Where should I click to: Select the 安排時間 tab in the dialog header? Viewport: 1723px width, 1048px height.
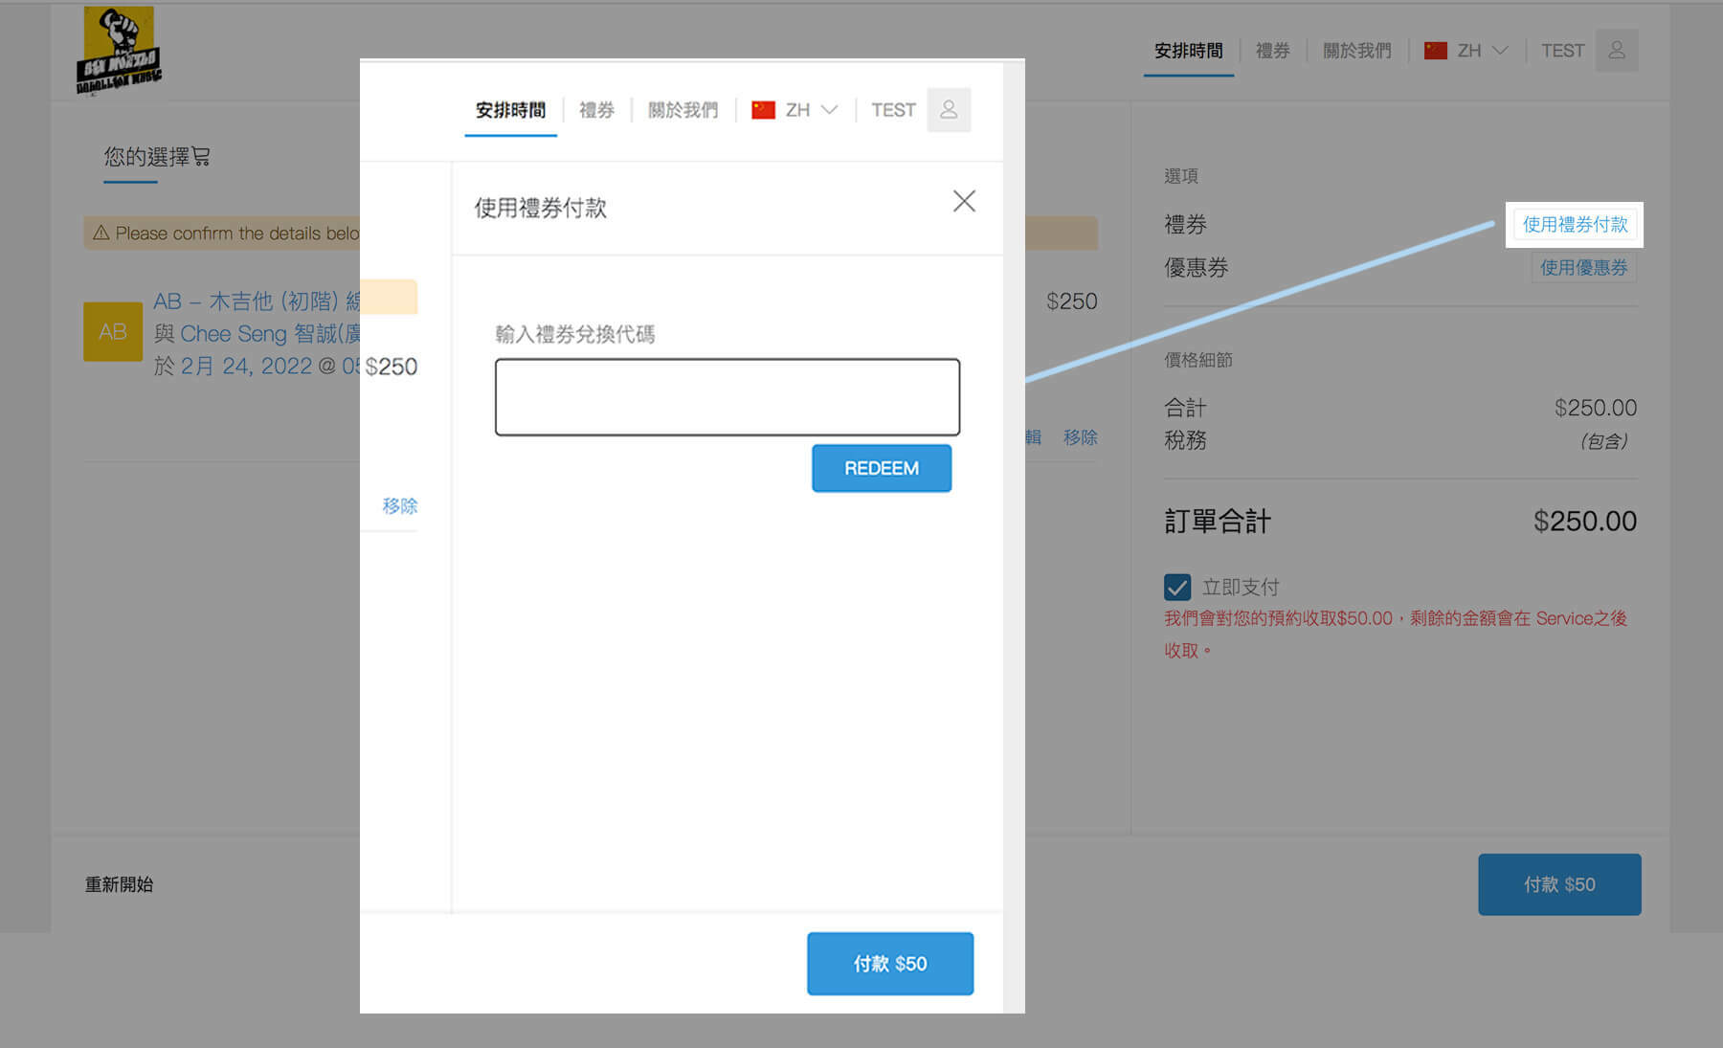pyautogui.click(x=510, y=110)
